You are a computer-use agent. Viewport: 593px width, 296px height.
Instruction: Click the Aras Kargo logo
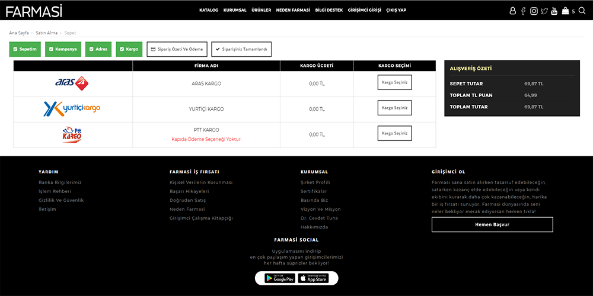pos(72,83)
